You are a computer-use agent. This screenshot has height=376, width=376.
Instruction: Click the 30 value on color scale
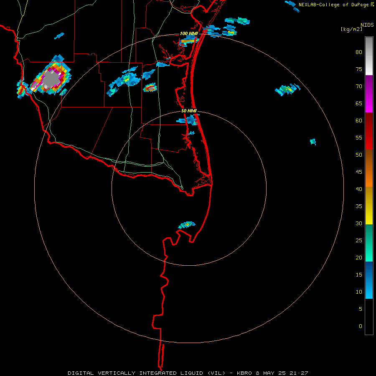click(359, 223)
